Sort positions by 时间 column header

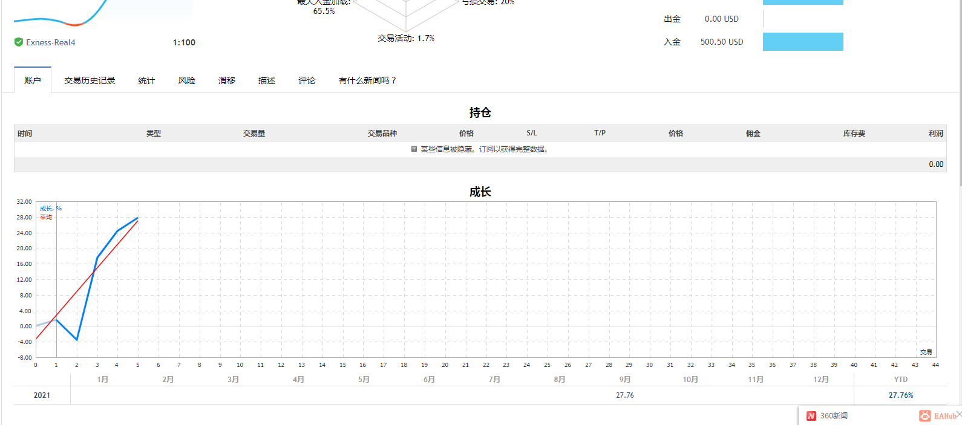[25, 133]
